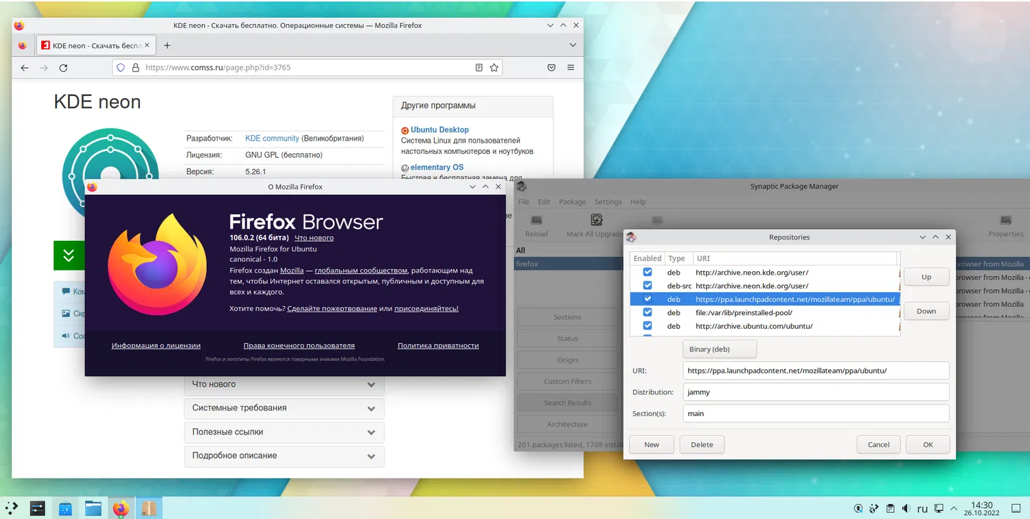This screenshot has height=519, width=1030.
Task: Open the Package menu in Synaptic
Action: point(572,202)
